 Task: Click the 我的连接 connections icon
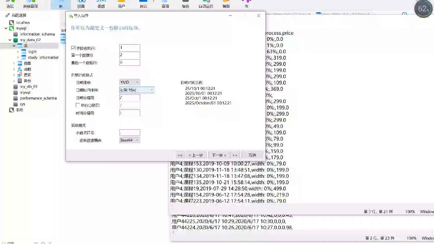(8, 15)
